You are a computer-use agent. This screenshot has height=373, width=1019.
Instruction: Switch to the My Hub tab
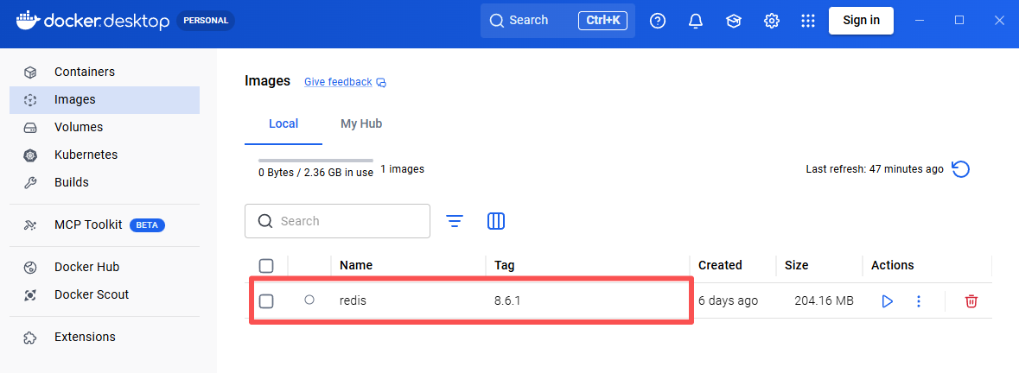pos(361,123)
